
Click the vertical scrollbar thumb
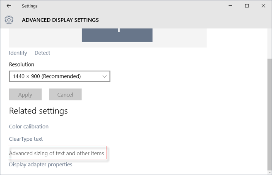point(270,111)
